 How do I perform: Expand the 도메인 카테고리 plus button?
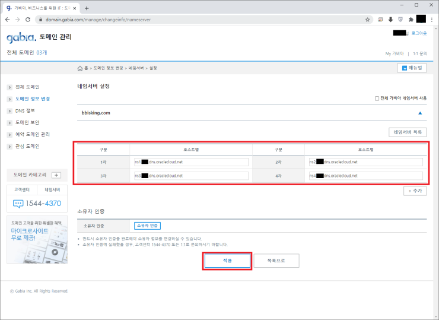coord(56,175)
